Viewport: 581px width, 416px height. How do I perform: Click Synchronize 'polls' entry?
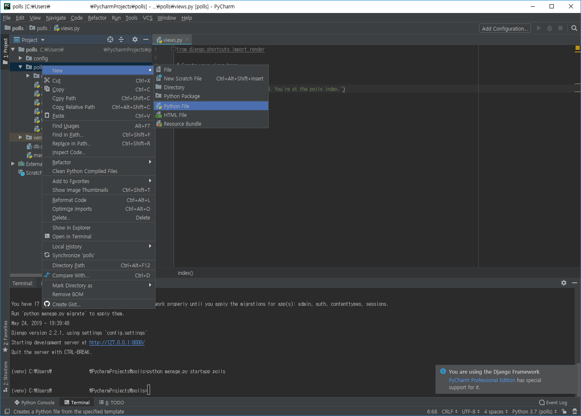click(x=99, y=255)
